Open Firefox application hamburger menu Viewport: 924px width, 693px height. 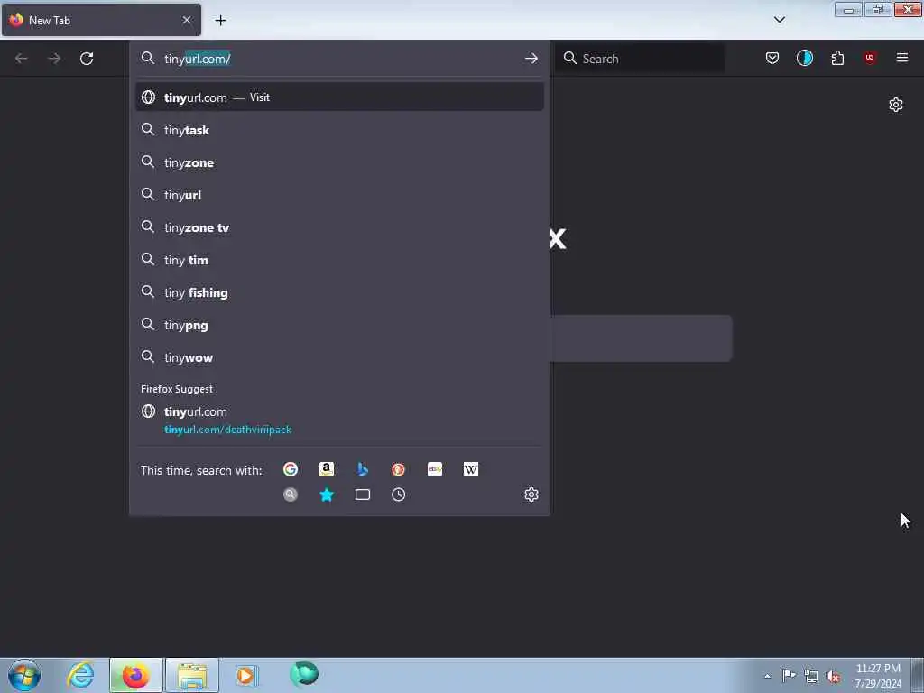point(902,58)
